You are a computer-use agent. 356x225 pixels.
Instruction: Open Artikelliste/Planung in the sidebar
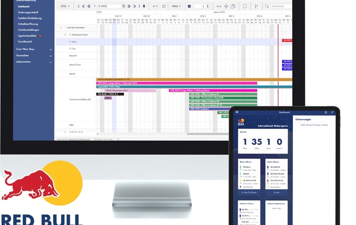pos(28,24)
